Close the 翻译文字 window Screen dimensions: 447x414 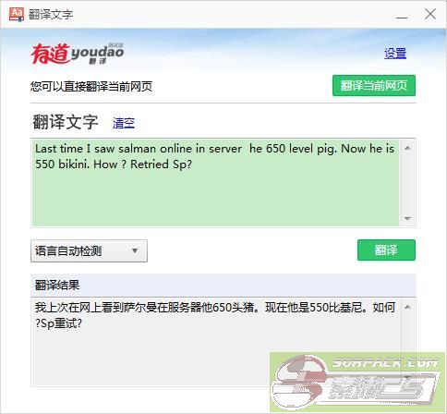(430, 14)
